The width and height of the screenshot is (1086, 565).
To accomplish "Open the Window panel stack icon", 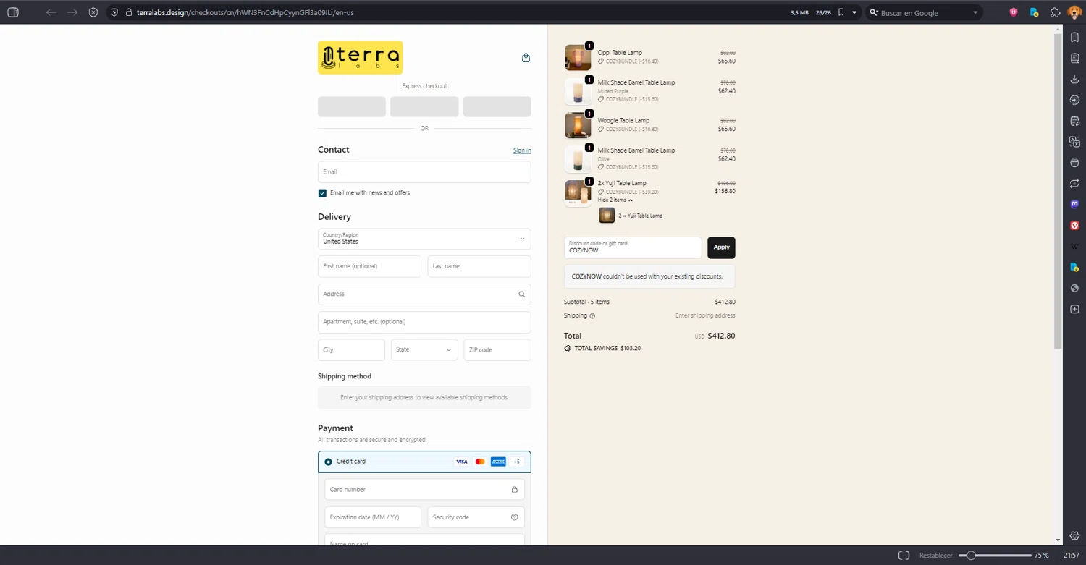I will [x=1074, y=163].
